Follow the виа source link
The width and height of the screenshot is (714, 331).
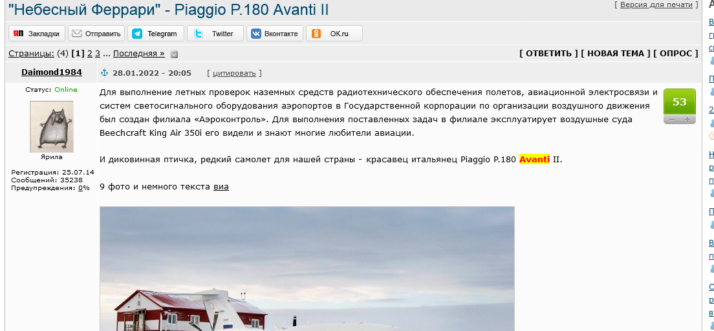221,187
